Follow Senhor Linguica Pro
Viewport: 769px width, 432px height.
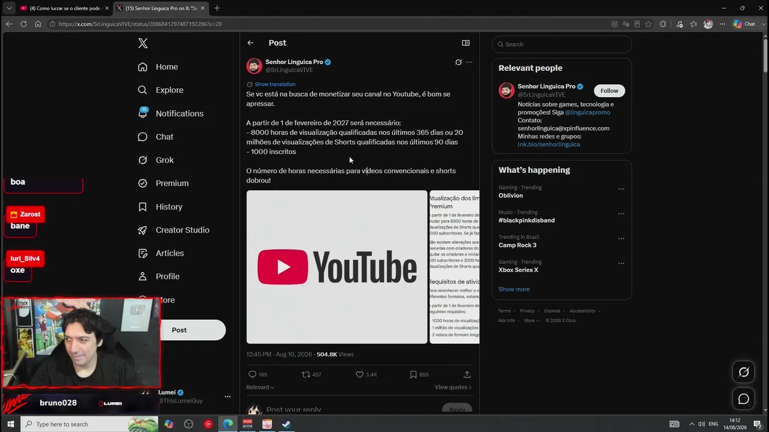click(x=609, y=91)
